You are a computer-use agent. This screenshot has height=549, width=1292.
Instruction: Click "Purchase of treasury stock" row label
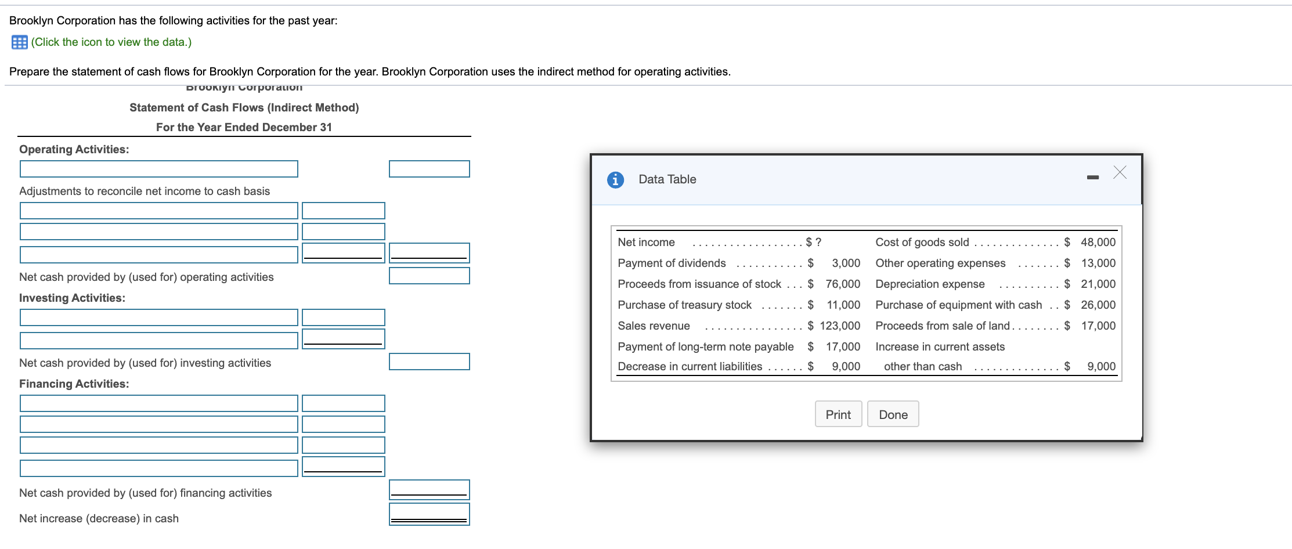684,305
